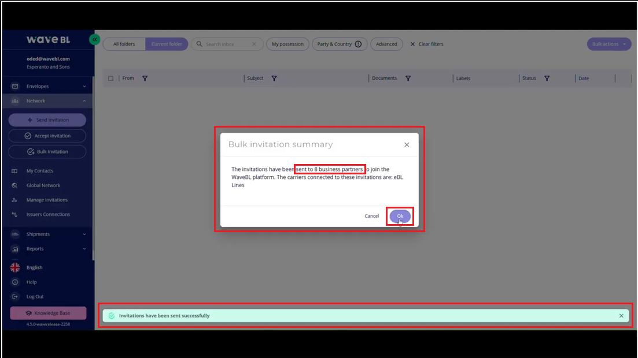This screenshot has height=358, width=638.
Task: Expand the Reports menu section
Action: point(84,249)
